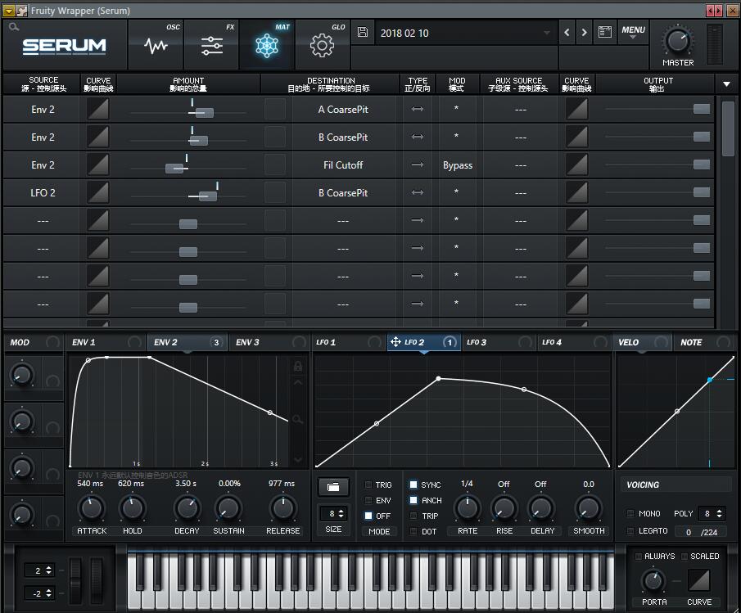
Task: Open the preset browser list icon
Action: [604, 32]
